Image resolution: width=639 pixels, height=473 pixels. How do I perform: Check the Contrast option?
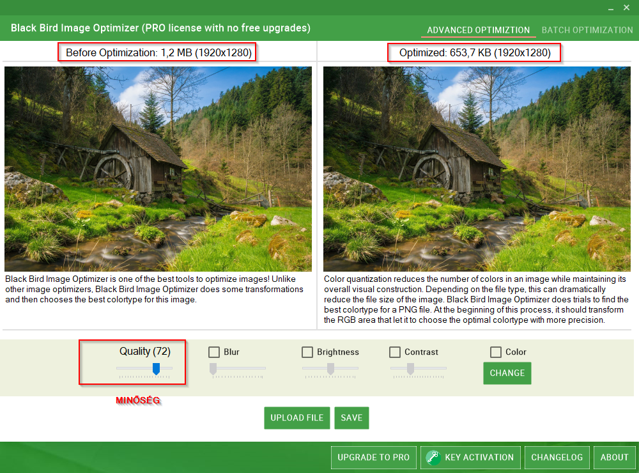pyautogui.click(x=395, y=352)
